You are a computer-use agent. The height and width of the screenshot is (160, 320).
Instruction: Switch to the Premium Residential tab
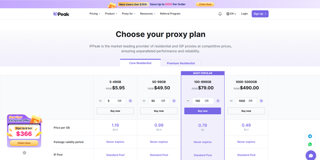tap(181, 63)
